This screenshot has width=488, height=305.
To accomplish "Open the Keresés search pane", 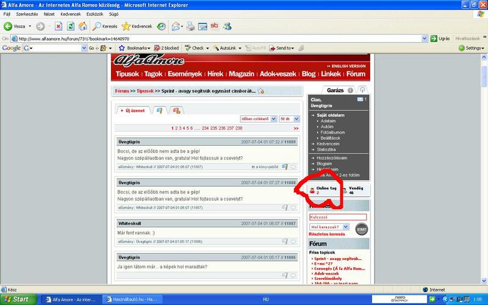I will (105, 26).
